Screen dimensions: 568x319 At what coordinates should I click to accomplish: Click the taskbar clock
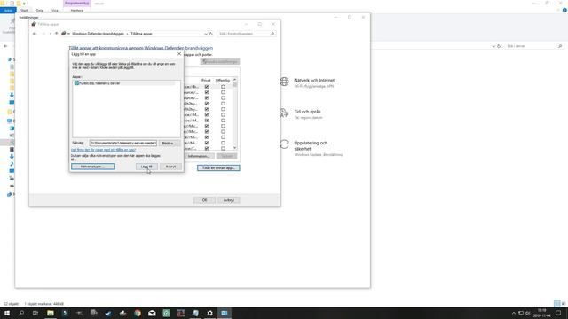tap(542, 313)
